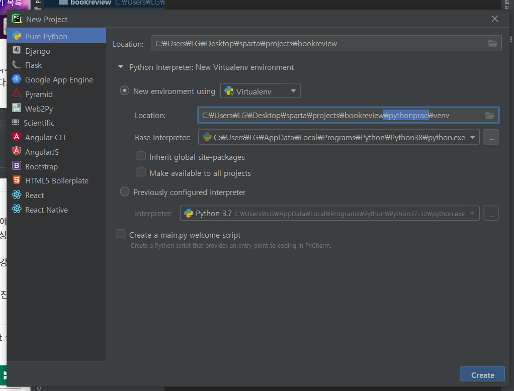514x391 pixels.
Task: Click virtualenv Location path field
Action: [x=348, y=115]
